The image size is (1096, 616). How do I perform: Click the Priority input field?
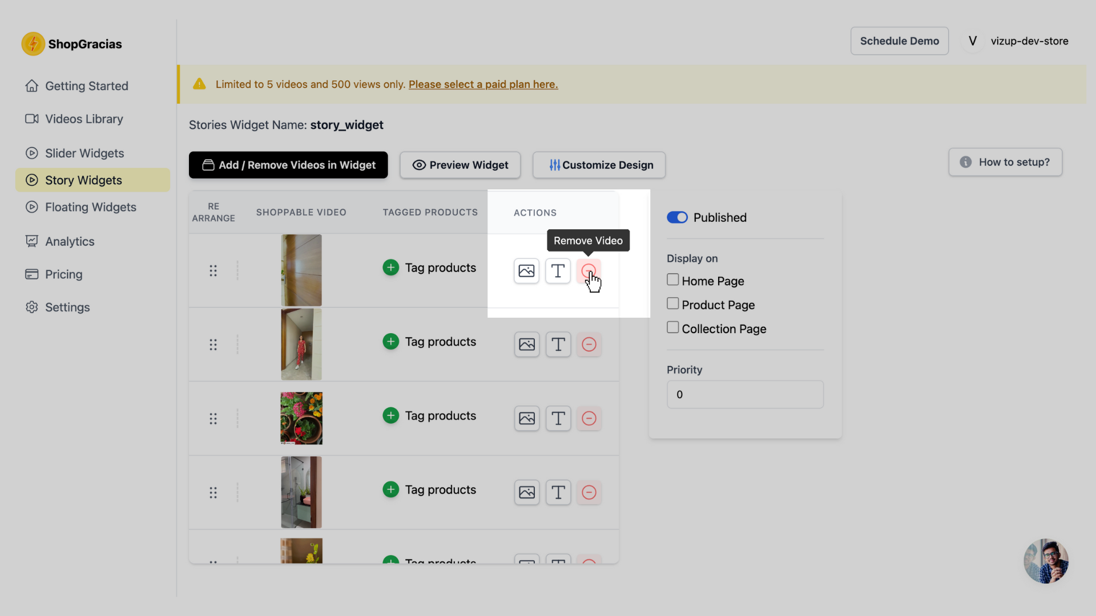pos(745,394)
